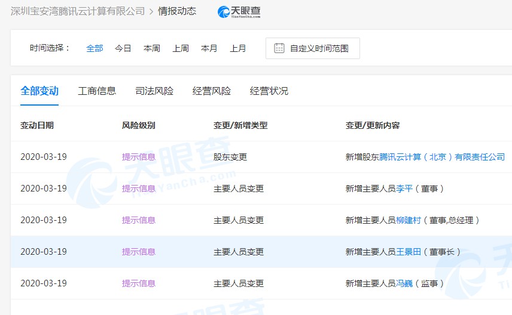The height and width of the screenshot is (315, 512).
Task: Click 提示信息 in the 柳建村 row
Action: pos(139,220)
